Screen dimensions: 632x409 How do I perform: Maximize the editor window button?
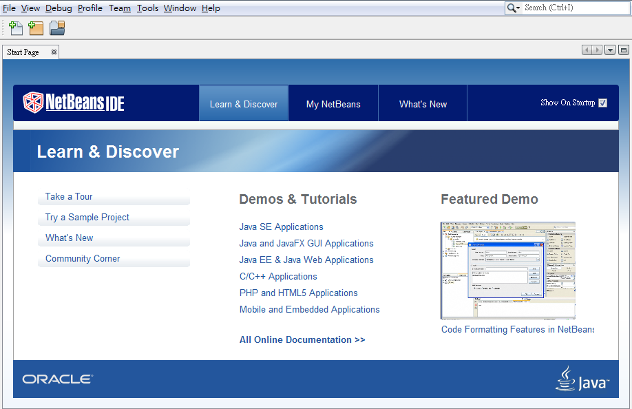pyautogui.click(x=624, y=50)
